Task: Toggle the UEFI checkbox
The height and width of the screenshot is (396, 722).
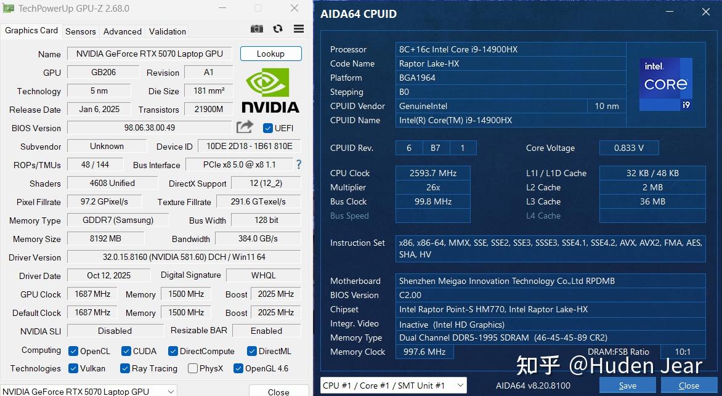Action: click(267, 128)
